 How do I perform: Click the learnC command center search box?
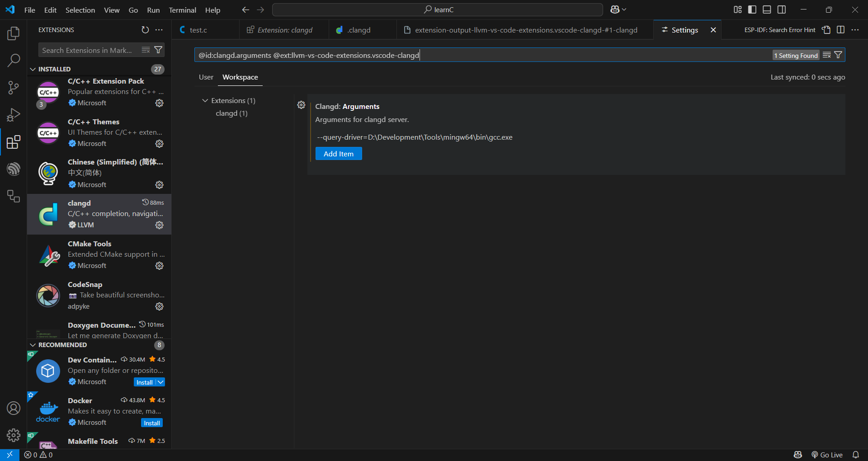438,9
